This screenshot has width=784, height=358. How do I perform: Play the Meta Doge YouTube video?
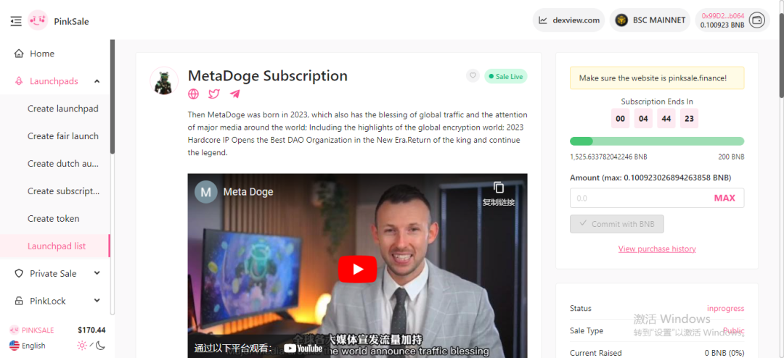click(357, 269)
